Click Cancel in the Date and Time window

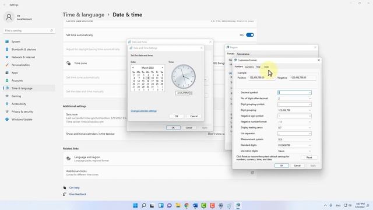tap(189, 128)
